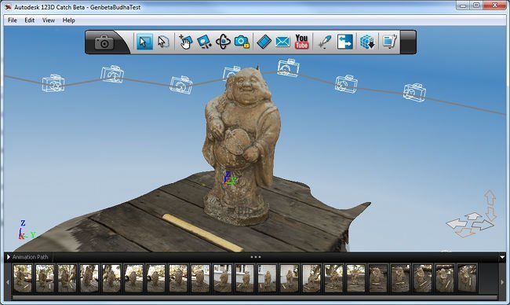Open the View menu
The height and width of the screenshot is (305, 510).
tap(49, 20)
